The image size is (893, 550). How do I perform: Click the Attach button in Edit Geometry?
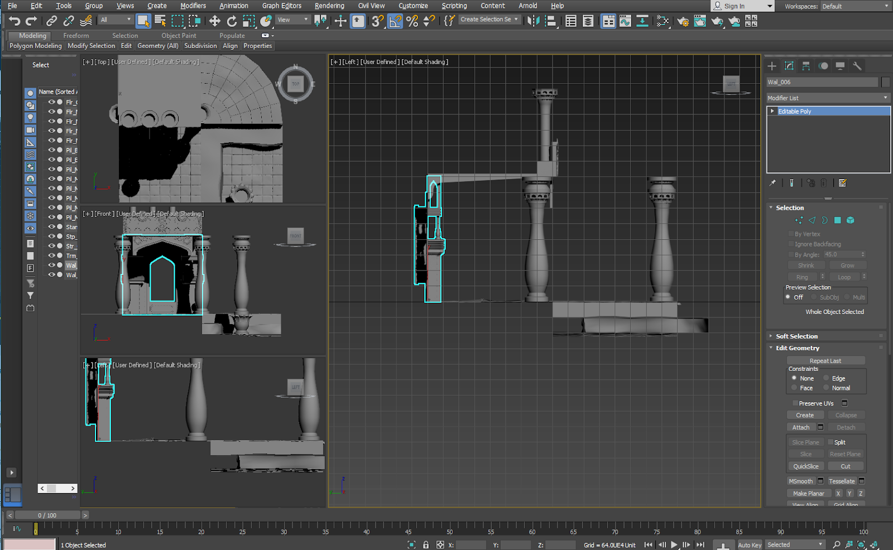(x=801, y=427)
